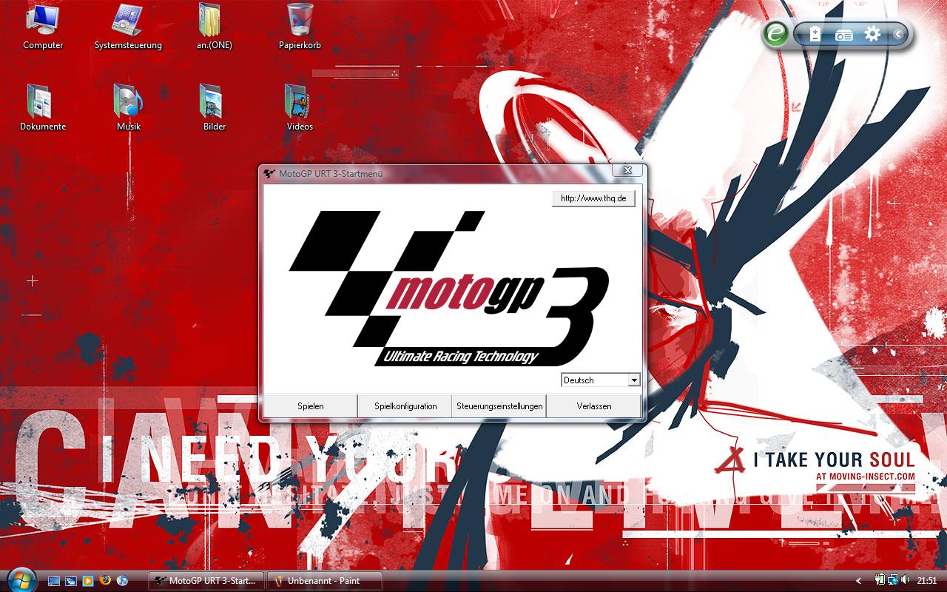Click the power battery tray icon
This screenshot has width=947, height=592.
(880, 581)
